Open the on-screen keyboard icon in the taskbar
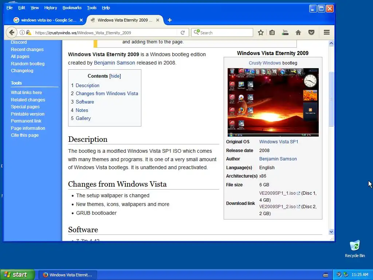 (326, 275)
